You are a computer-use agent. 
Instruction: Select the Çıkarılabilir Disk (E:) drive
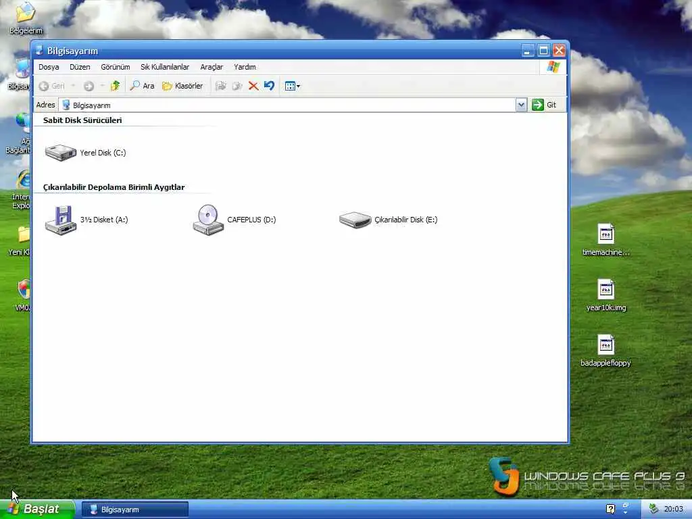pos(389,220)
